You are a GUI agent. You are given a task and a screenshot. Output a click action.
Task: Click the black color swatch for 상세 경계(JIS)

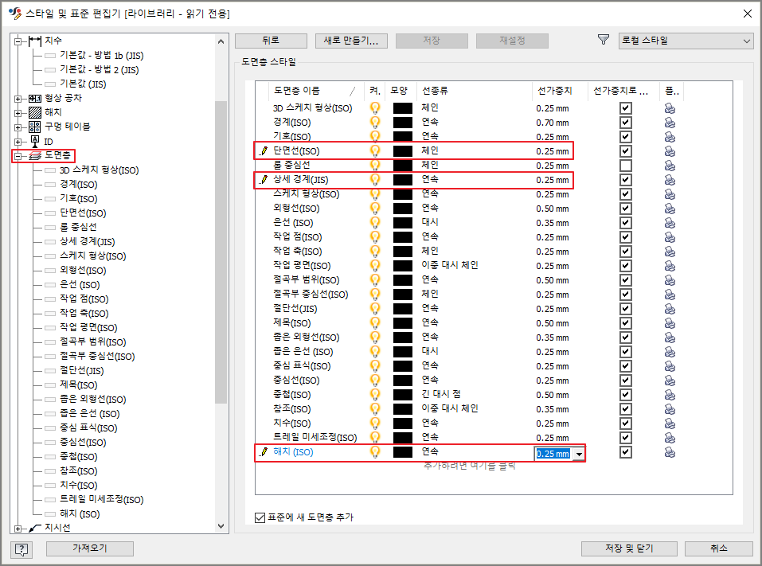(x=402, y=180)
